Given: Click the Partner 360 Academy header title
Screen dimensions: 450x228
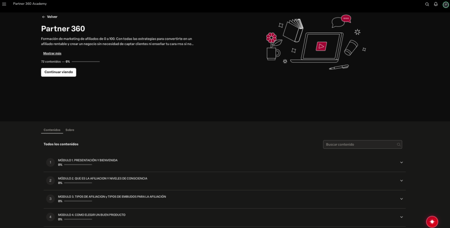Looking at the screenshot, I should (30, 4).
